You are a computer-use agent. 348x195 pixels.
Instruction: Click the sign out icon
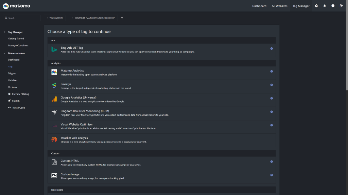(x=341, y=6)
